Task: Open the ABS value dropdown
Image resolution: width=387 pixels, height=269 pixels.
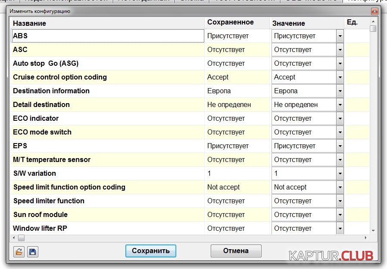Action: tap(340, 36)
